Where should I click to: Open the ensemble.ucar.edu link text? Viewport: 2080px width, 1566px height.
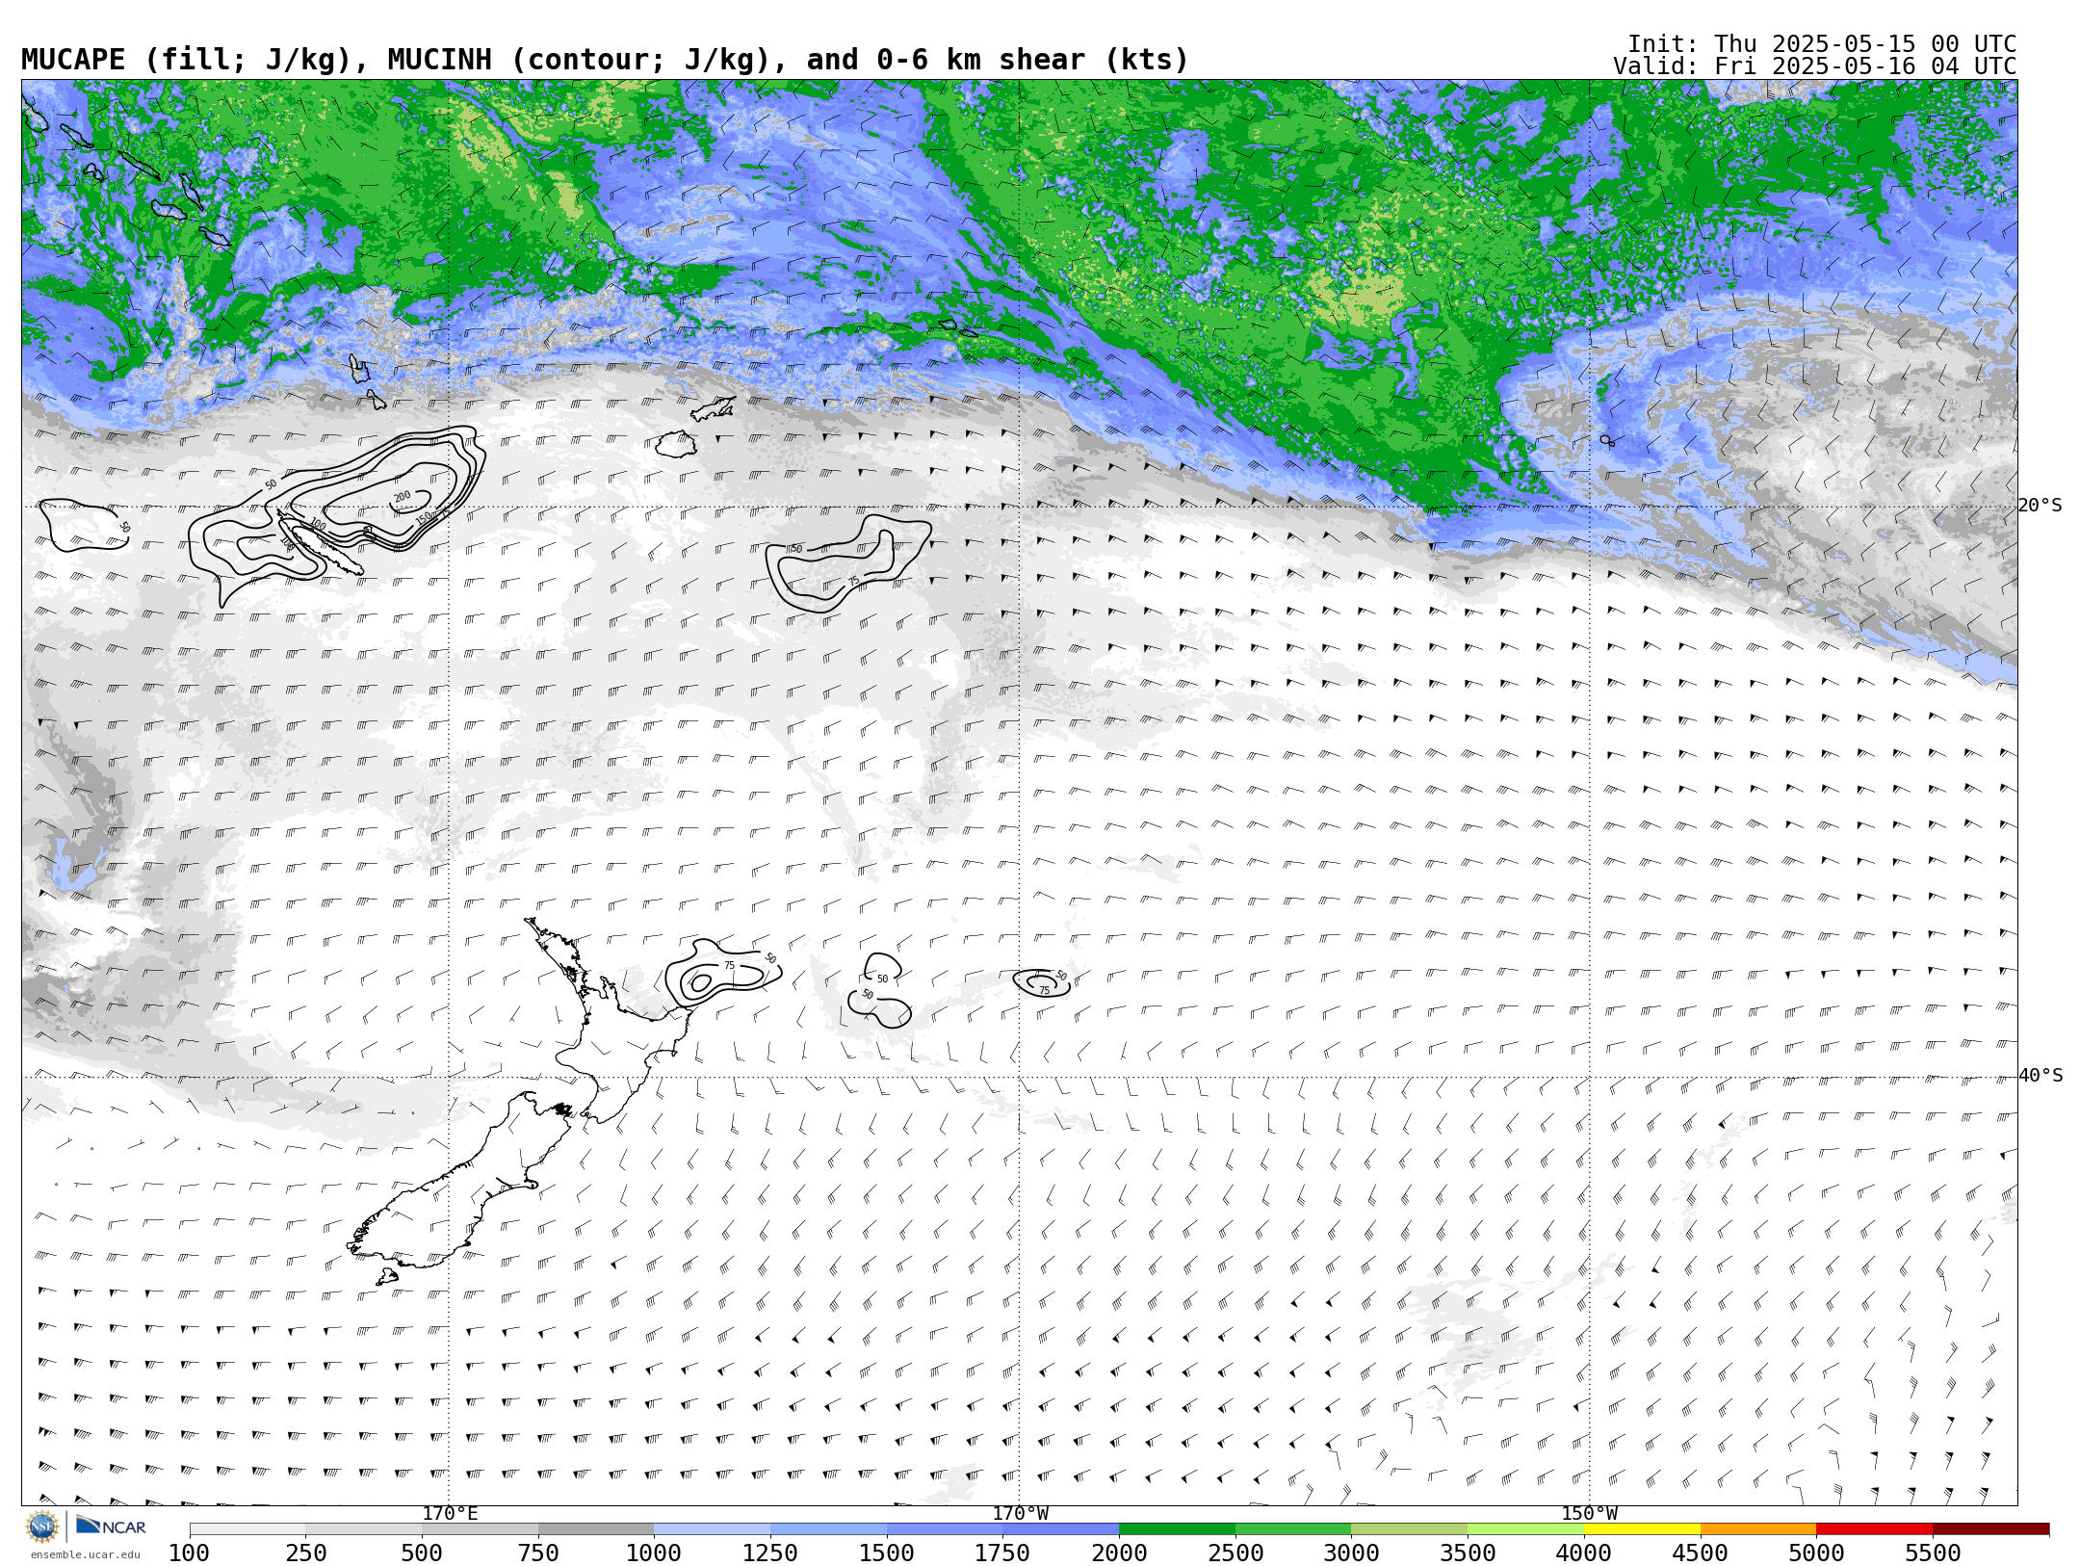click(85, 1554)
